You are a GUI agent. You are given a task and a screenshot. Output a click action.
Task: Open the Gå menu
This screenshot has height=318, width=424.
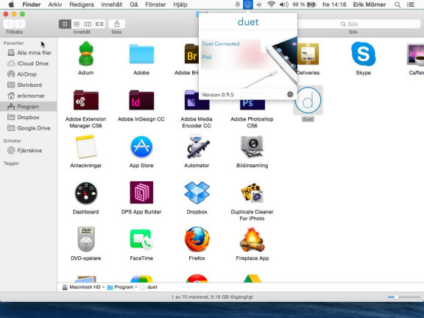click(133, 4)
